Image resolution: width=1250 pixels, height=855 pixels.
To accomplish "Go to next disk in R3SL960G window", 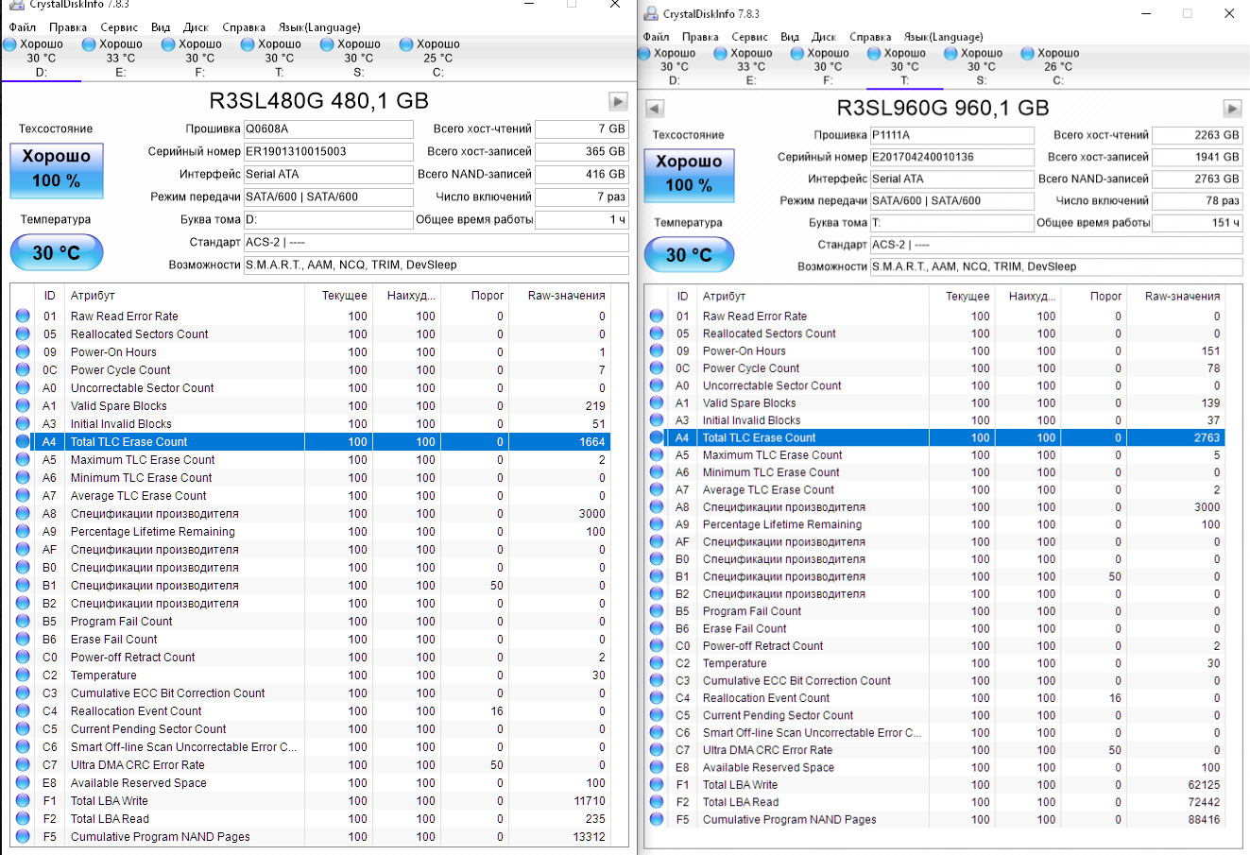I will click(x=1232, y=109).
